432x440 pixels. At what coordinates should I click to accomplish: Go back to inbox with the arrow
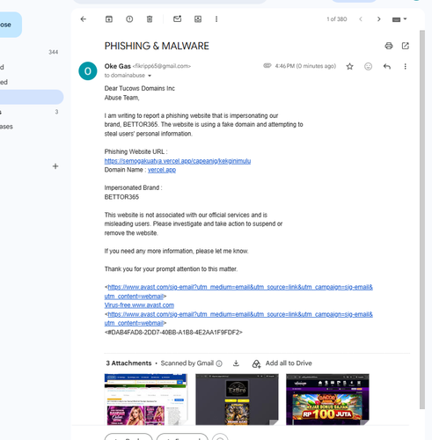tap(84, 19)
